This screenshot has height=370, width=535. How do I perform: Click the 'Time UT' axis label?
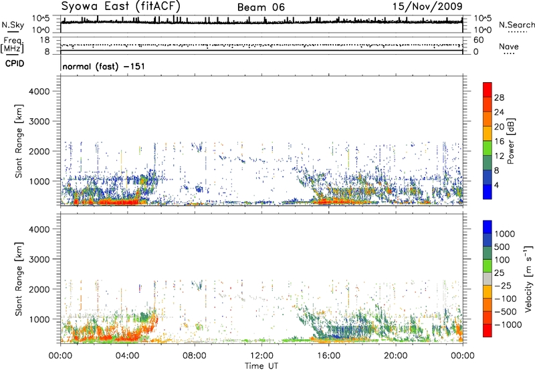pos(261,366)
